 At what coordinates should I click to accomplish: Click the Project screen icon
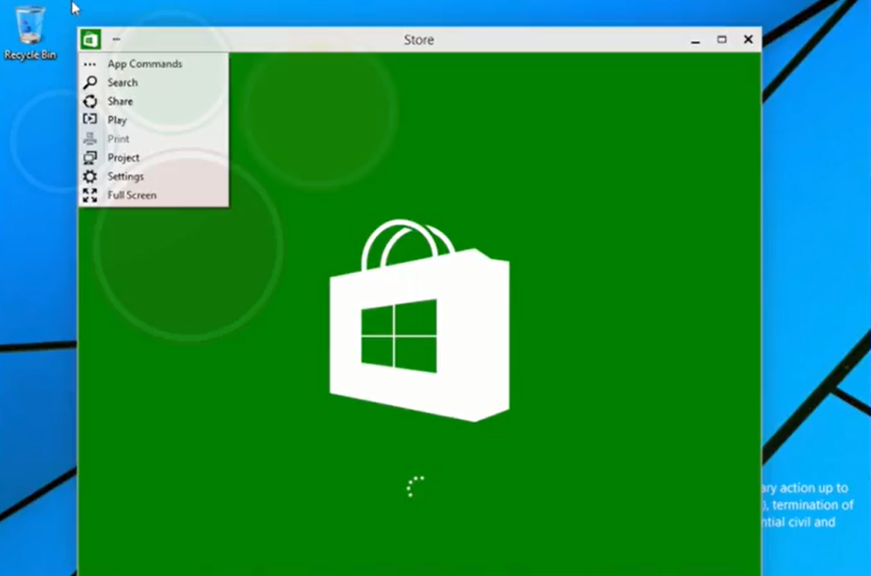pyautogui.click(x=90, y=158)
